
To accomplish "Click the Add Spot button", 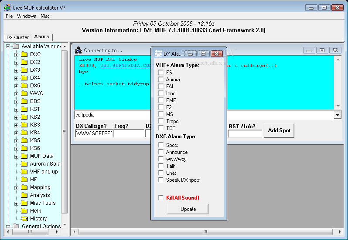I will [279, 130].
